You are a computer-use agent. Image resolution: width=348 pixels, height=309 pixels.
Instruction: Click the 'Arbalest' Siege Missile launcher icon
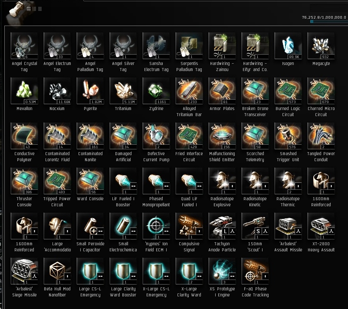24,271
